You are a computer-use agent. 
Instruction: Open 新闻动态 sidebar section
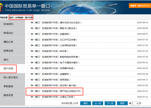tap(8, 33)
